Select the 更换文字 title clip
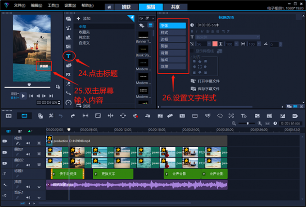Viewport: 306px width, 207px height. 113,174
